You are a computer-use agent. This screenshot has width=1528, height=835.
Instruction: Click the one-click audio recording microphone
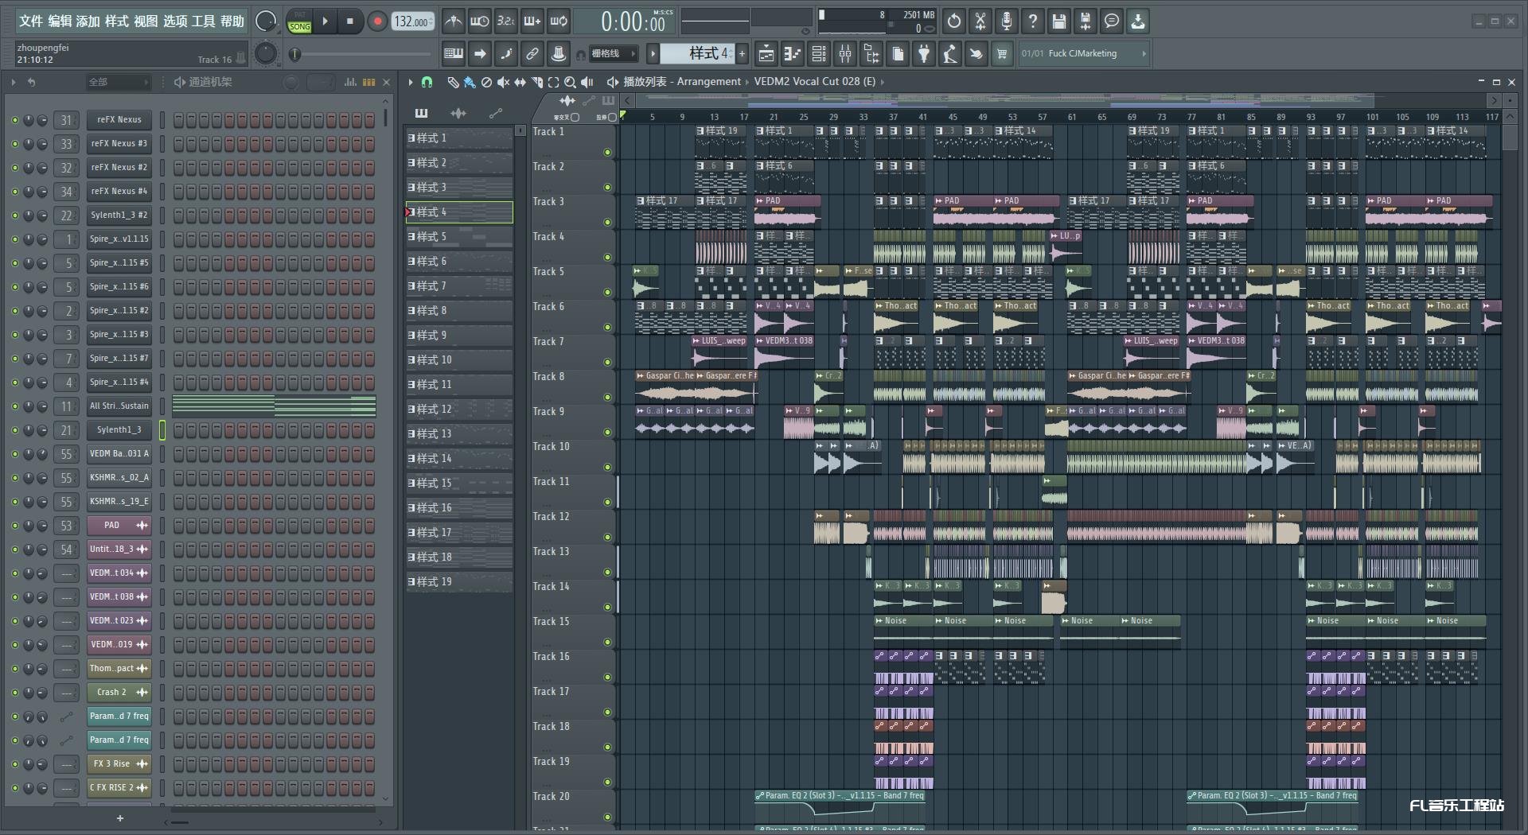coord(1007,21)
